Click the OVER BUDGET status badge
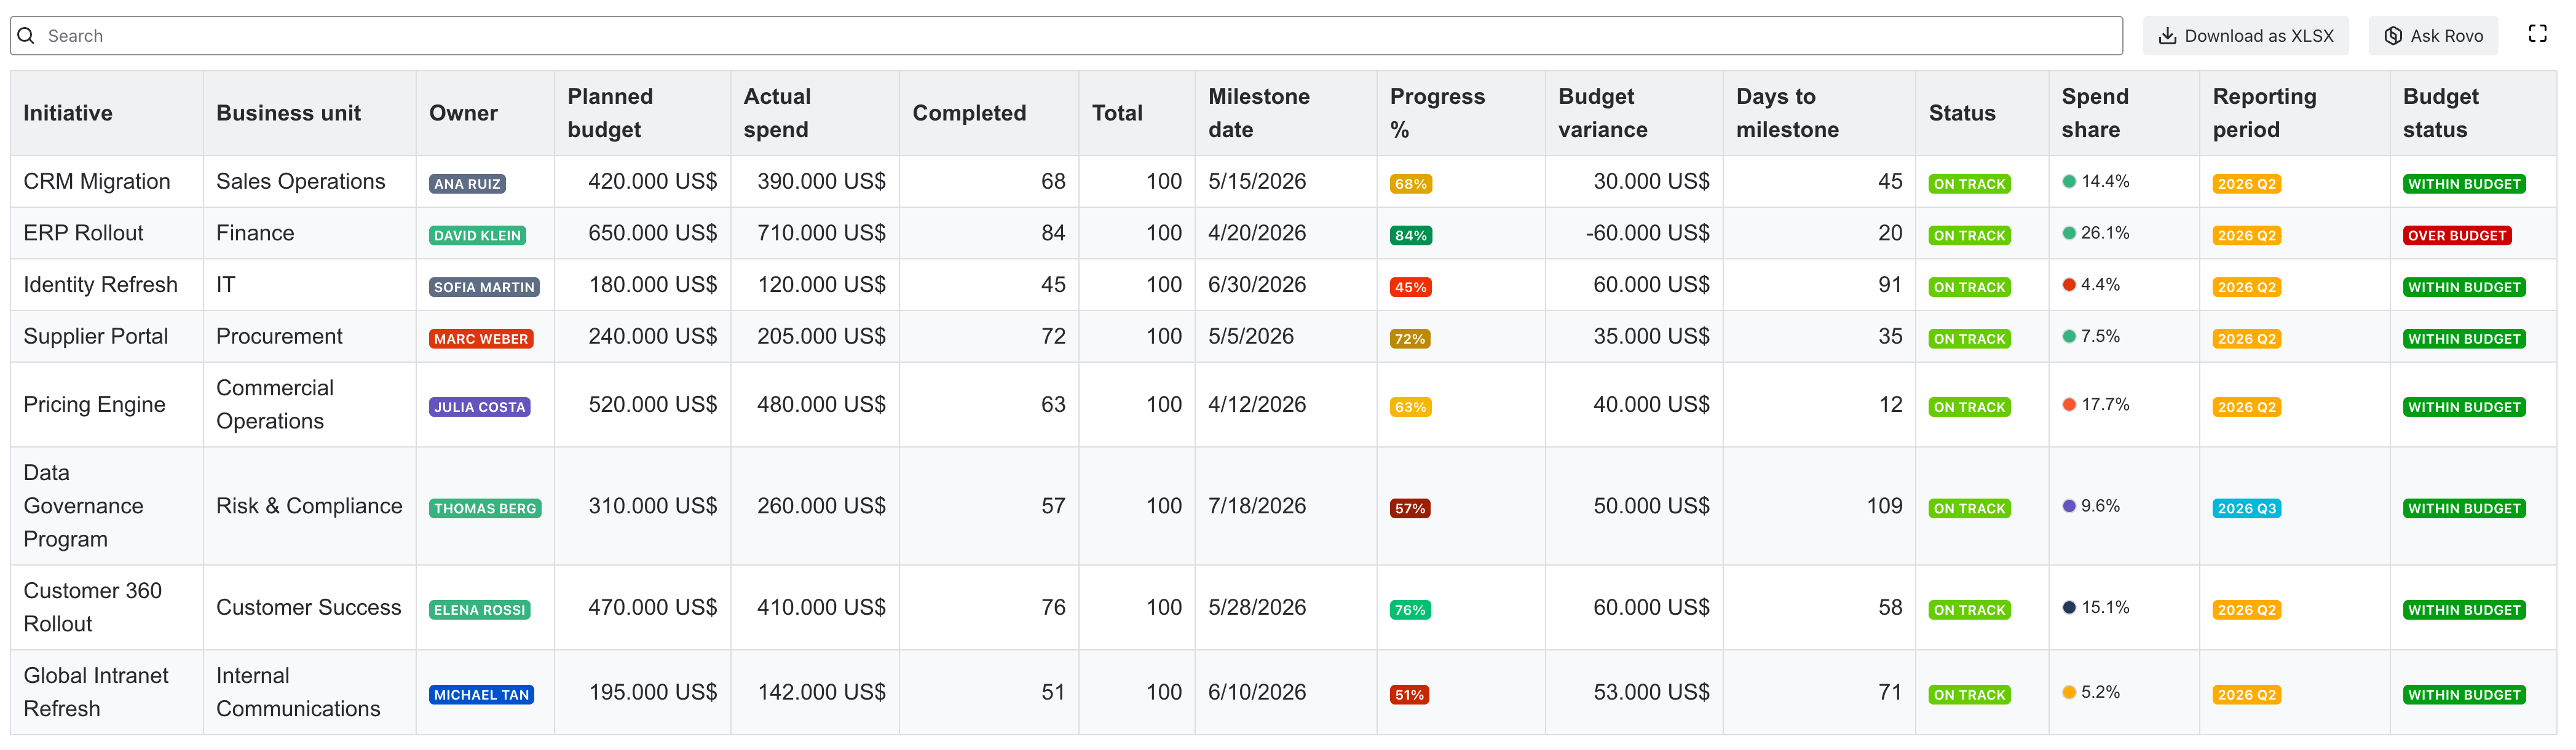The height and width of the screenshot is (750, 2576). pyautogui.click(x=2456, y=236)
